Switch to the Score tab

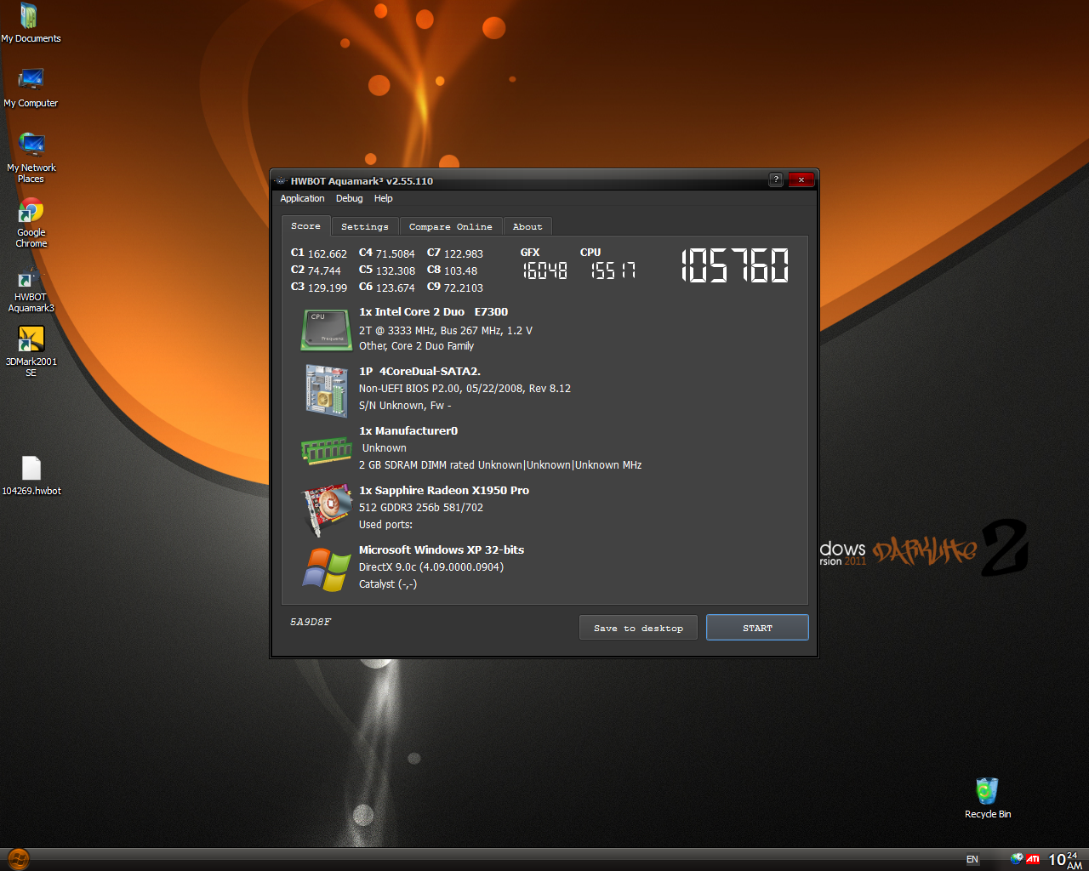pos(305,226)
